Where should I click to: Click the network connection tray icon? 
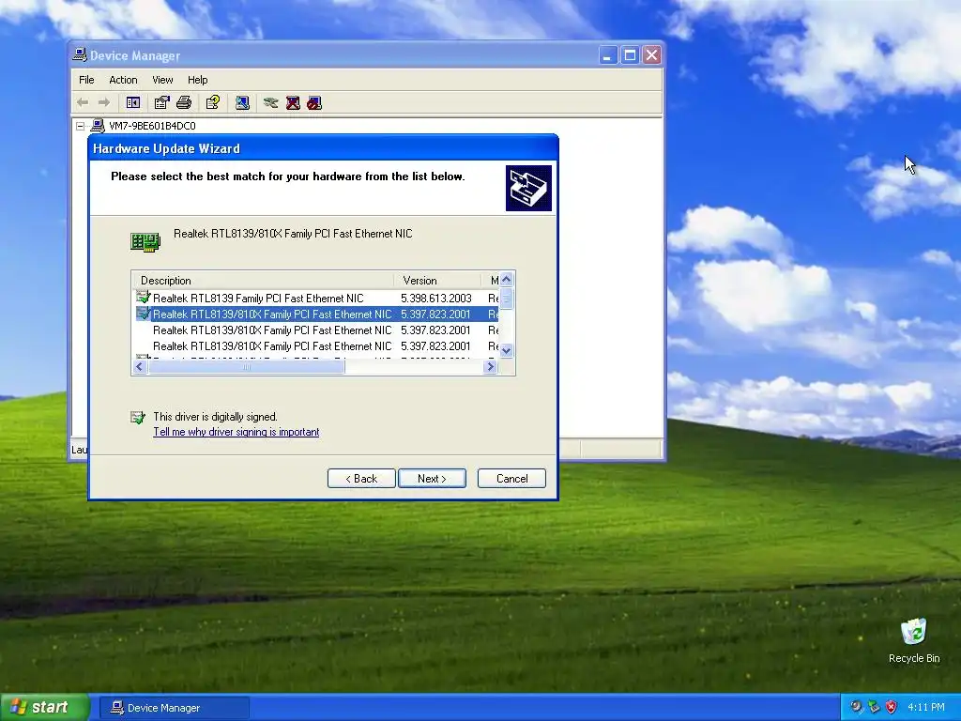[x=874, y=708]
